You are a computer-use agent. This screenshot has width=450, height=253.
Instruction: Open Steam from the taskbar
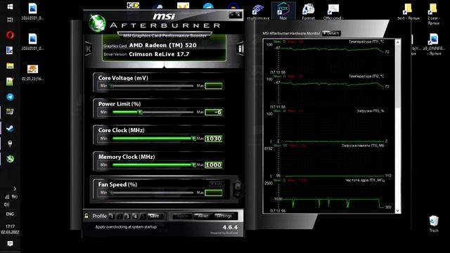[10, 128]
